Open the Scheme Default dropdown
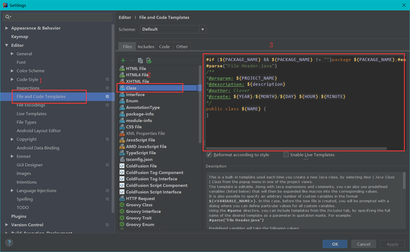This screenshot has height=252, width=410. point(173,29)
